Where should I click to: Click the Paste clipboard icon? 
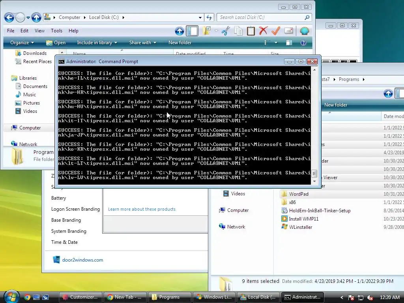tap(251, 31)
